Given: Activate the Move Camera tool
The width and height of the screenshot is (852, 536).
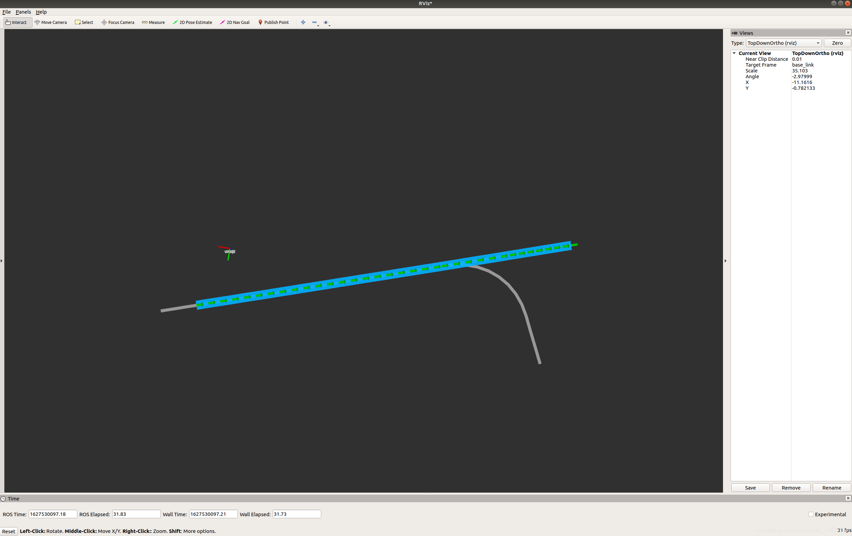Looking at the screenshot, I should click(51, 22).
